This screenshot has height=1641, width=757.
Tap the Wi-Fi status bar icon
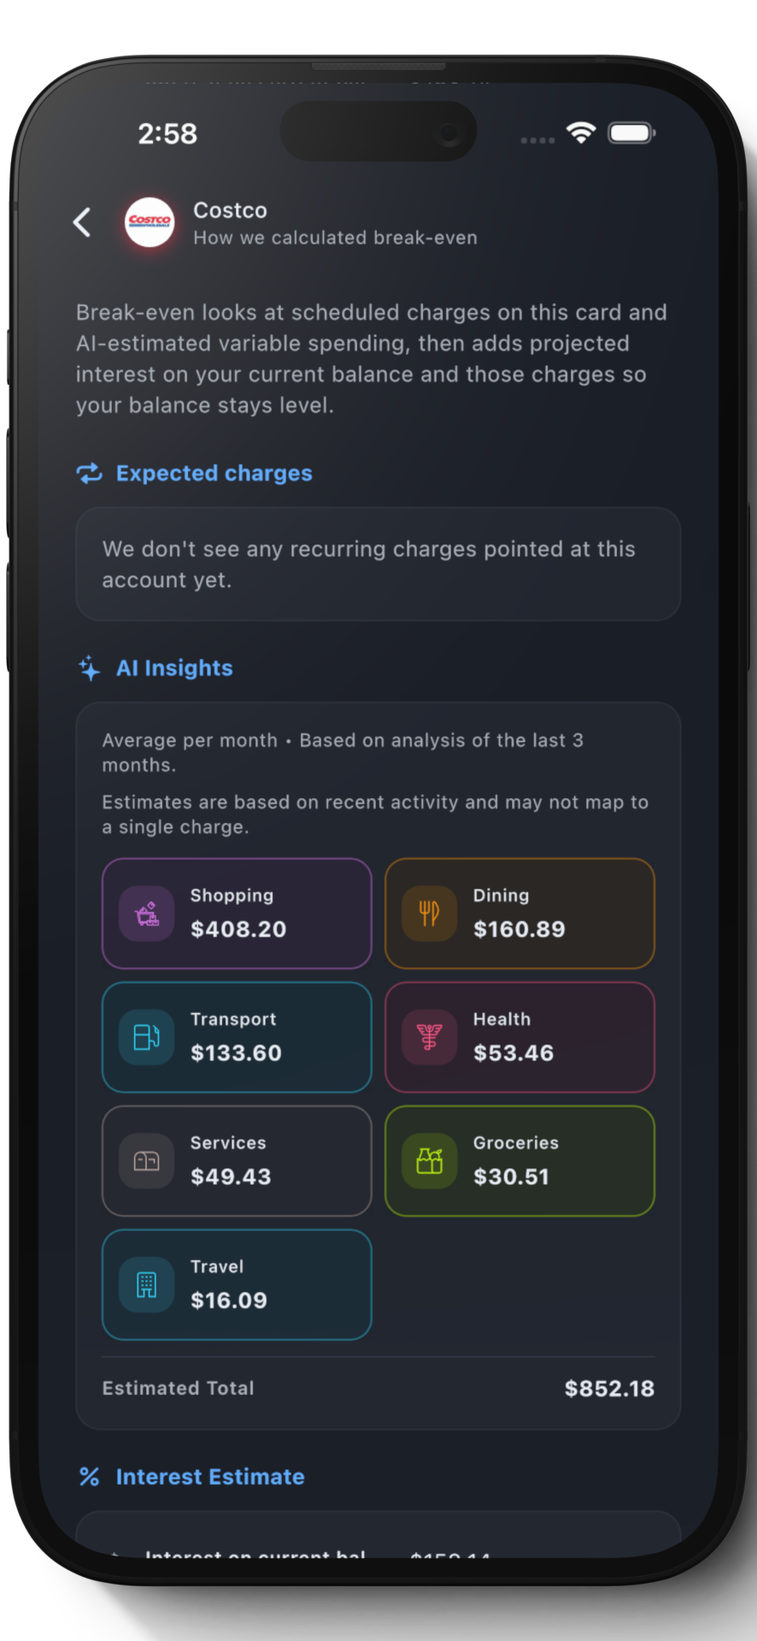pyautogui.click(x=581, y=133)
